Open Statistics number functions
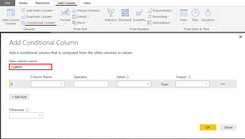 111,16
